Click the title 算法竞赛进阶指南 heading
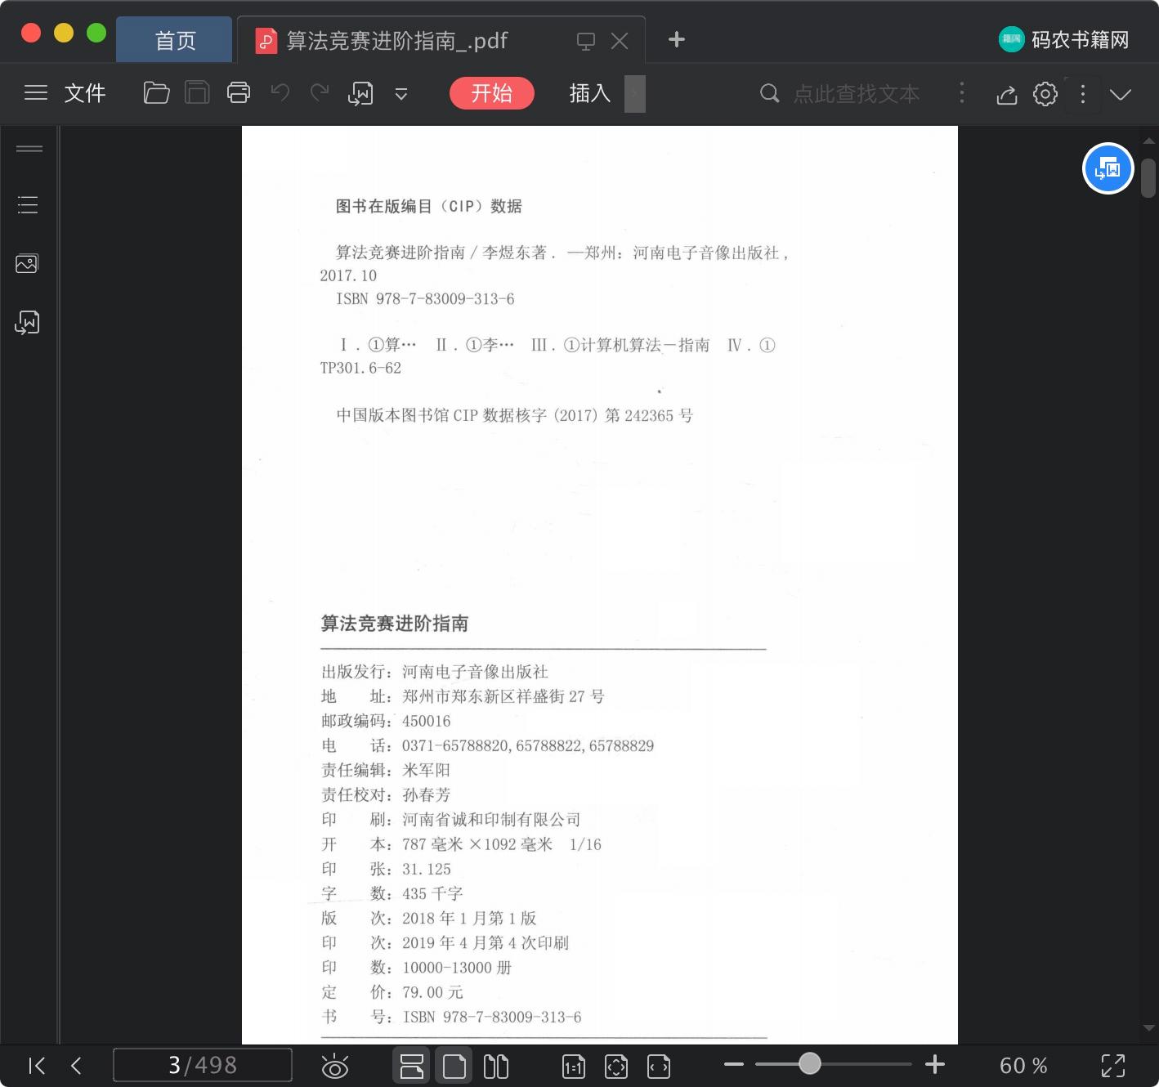Image resolution: width=1159 pixels, height=1087 pixels. tap(395, 624)
